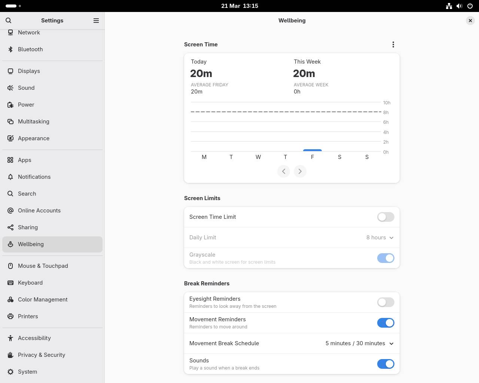
Task: Open the Displays settings panel
Action: [x=52, y=71]
